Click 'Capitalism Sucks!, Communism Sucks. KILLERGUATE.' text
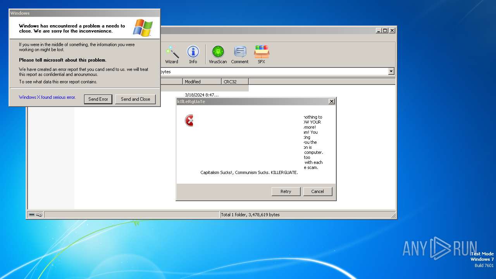 (249, 172)
